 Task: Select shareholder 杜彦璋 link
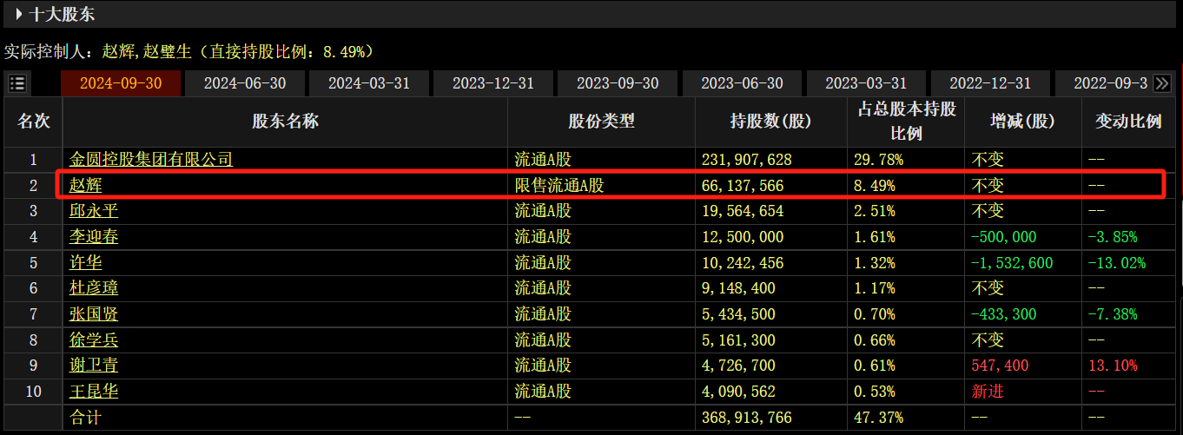(94, 288)
